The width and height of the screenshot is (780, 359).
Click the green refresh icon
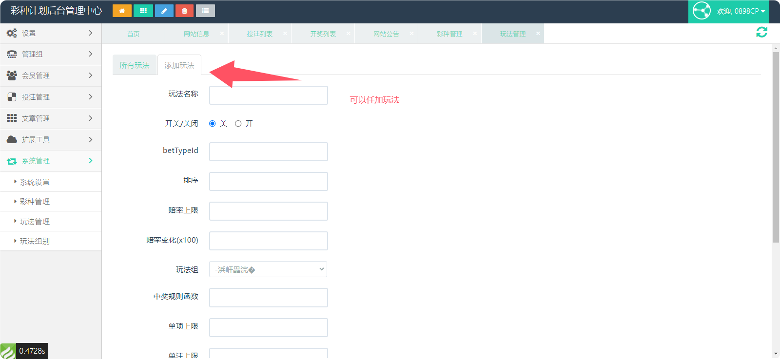click(x=761, y=32)
